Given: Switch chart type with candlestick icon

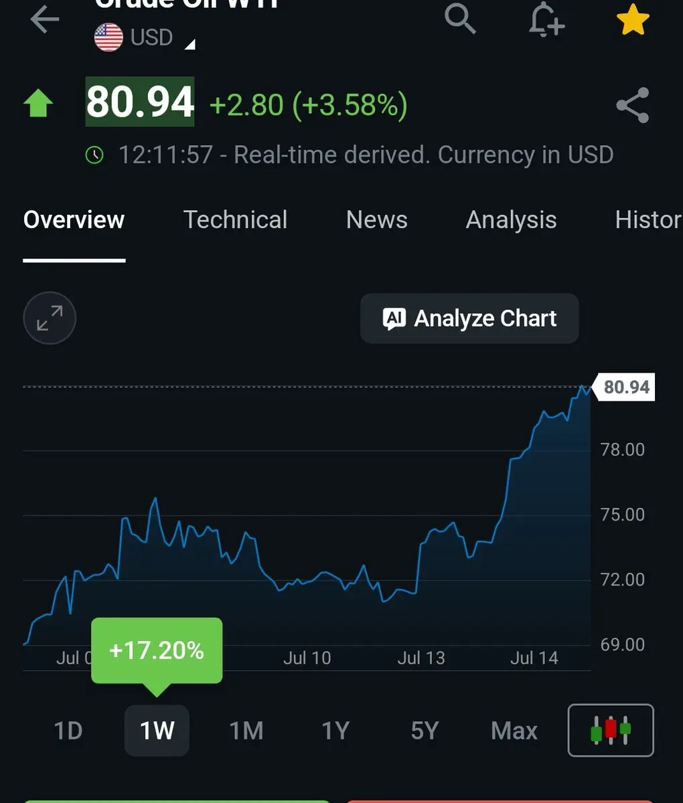Looking at the screenshot, I should [x=611, y=730].
